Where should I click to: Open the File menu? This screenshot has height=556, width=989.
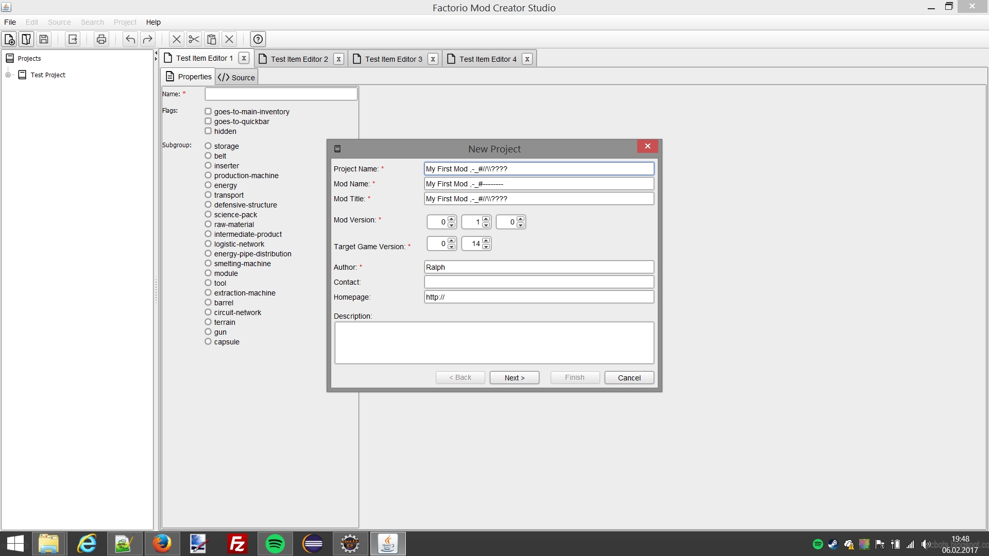pos(10,22)
